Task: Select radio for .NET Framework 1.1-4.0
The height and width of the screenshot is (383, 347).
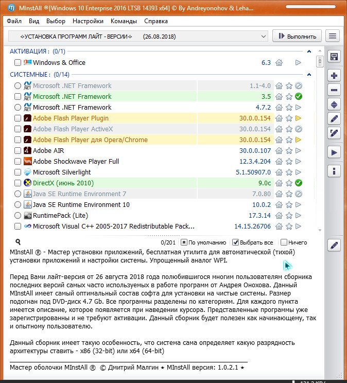Action: [18, 86]
